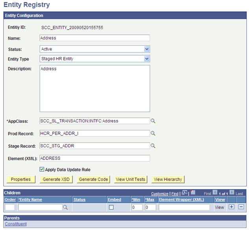The image size is (249, 230).
Task: Focus Element Wrapper (XML) input in Children
Action: (x=184, y=207)
